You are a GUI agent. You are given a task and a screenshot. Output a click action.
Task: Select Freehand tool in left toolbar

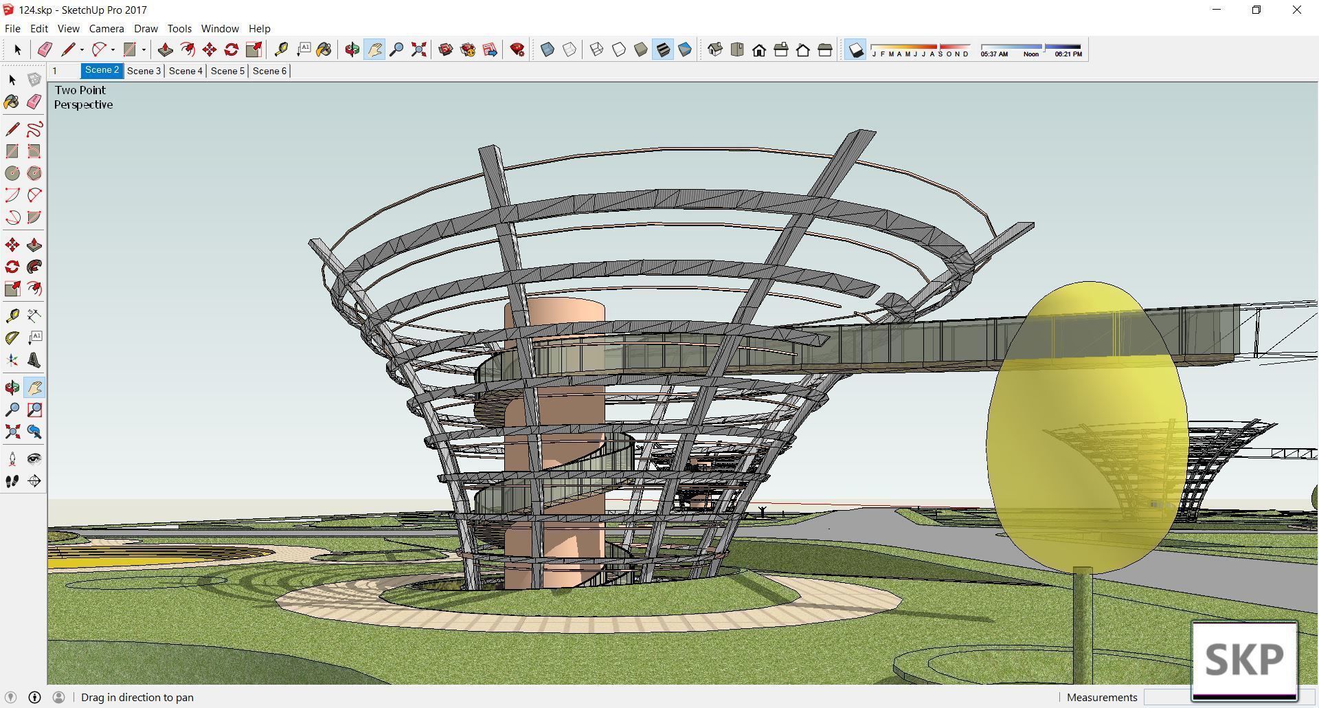point(34,129)
